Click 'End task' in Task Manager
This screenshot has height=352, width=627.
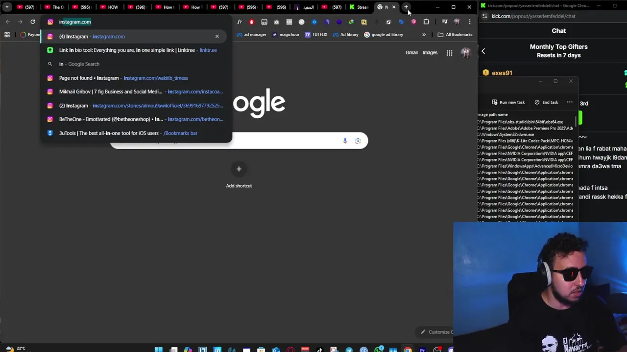click(x=546, y=102)
